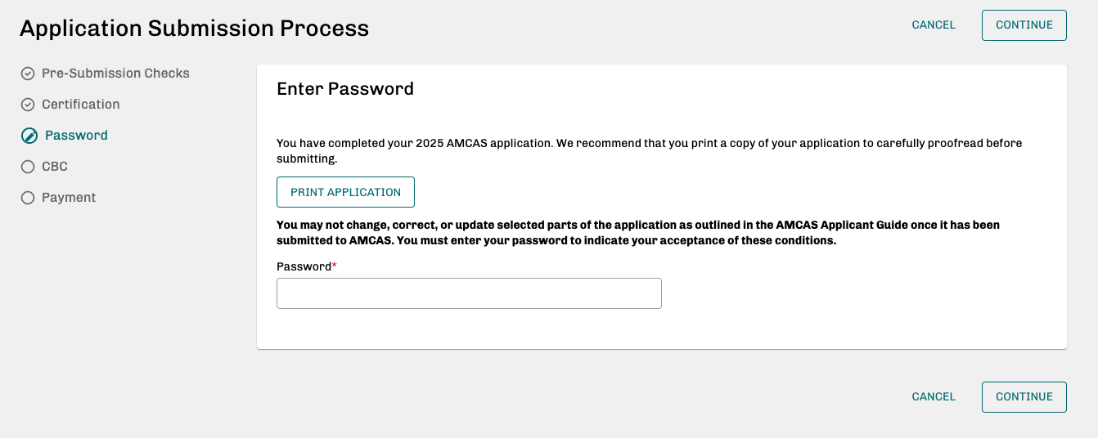Click the Password field label text
This screenshot has height=438, width=1098.
304,266
